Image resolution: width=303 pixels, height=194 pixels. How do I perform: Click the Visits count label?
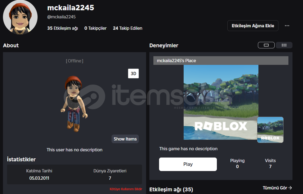coord(270,160)
